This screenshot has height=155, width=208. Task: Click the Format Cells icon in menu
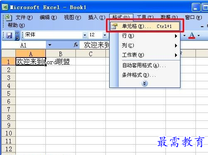coord(114,26)
